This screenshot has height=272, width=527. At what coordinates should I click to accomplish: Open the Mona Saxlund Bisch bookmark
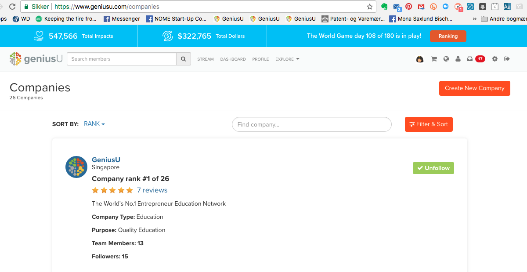point(421,19)
